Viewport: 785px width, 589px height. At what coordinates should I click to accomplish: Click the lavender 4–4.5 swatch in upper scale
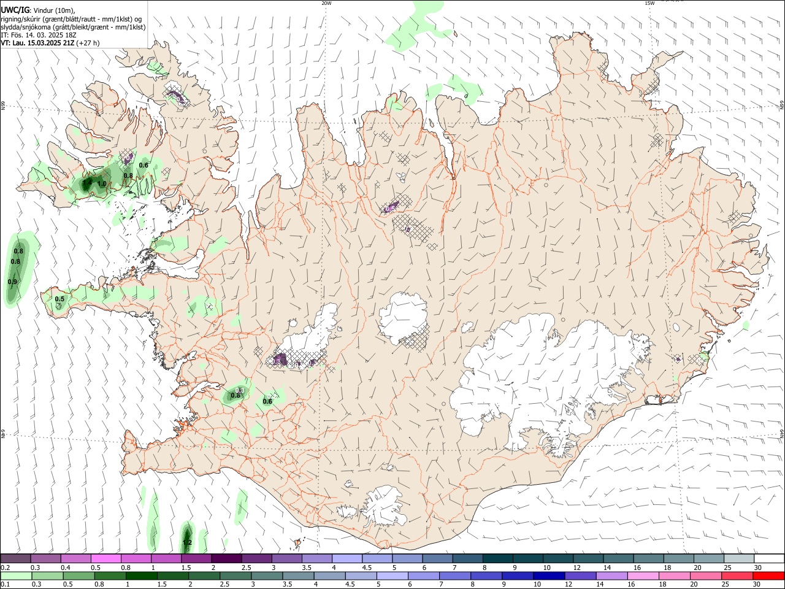point(347,559)
